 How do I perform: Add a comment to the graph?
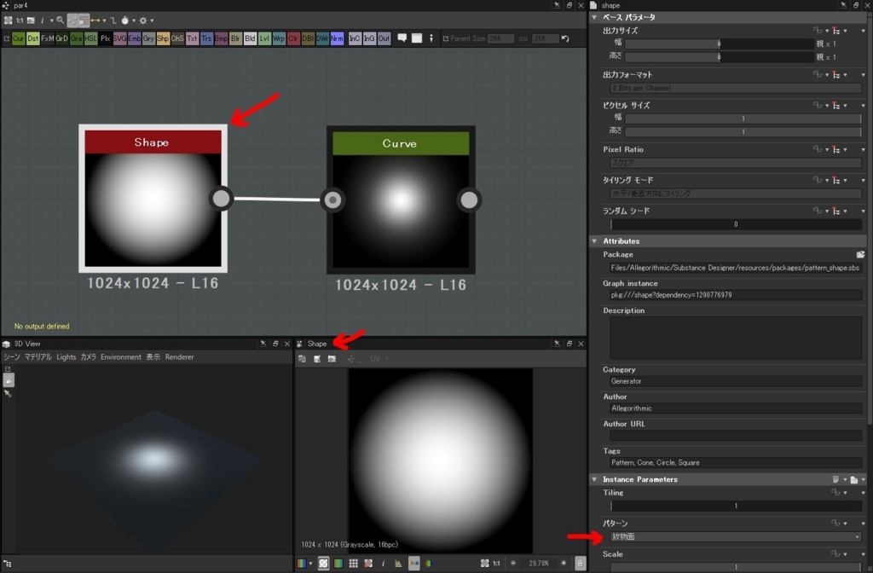(x=402, y=38)
